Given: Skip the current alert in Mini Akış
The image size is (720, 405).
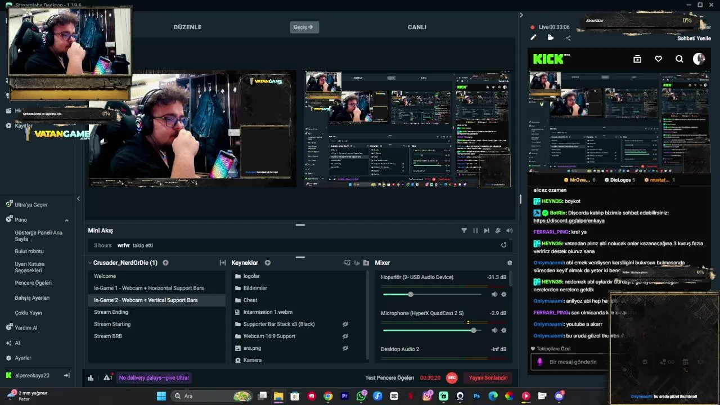Looking at the screenshot, I should pos(487,231).
